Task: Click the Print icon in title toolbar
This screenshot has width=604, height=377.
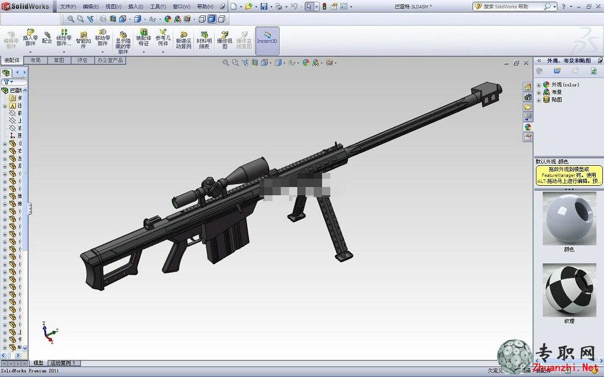Action: pos(279,6)
